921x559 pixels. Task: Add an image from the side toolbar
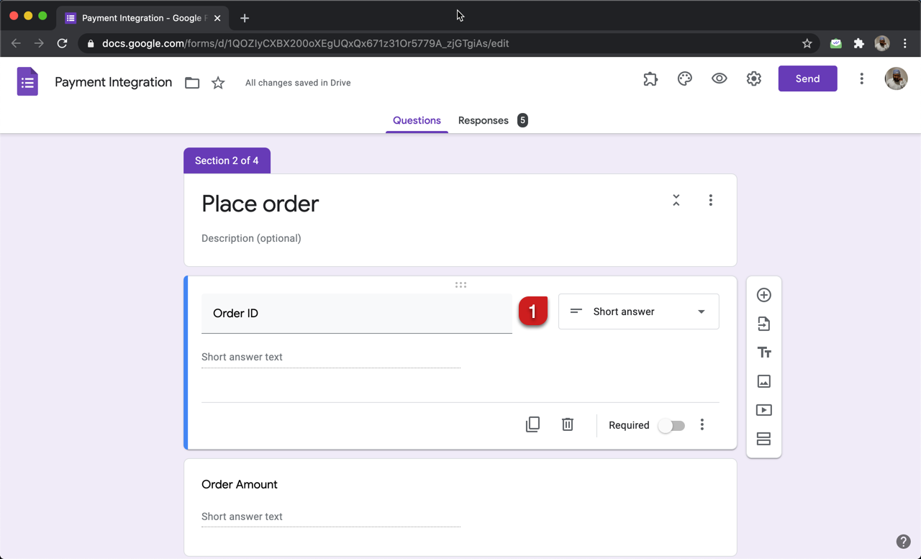click(763, 381)
